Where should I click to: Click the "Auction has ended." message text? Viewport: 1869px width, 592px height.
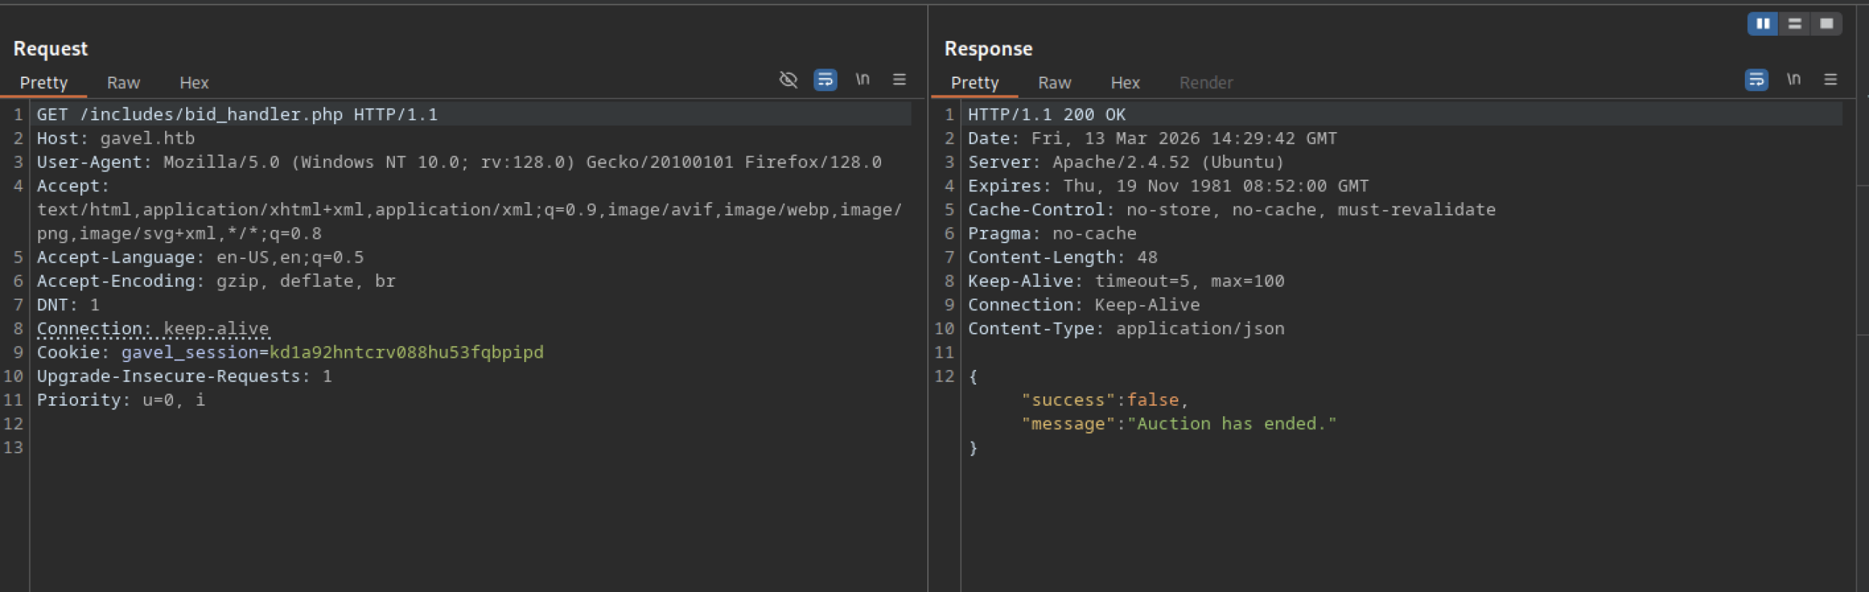click(1232, 424)
